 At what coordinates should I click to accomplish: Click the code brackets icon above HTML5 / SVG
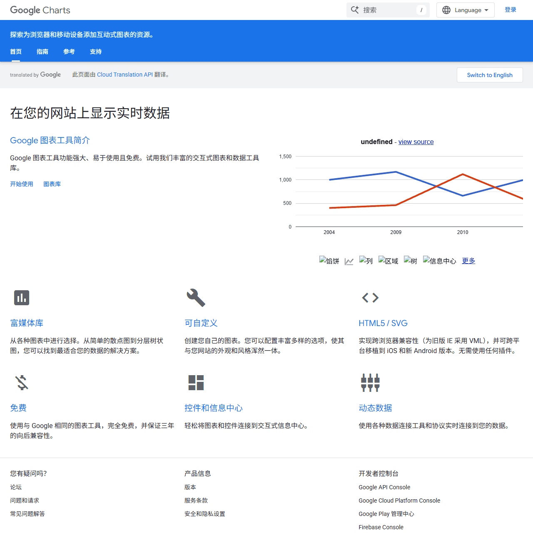pyautogui.click(x=370, y=297)
